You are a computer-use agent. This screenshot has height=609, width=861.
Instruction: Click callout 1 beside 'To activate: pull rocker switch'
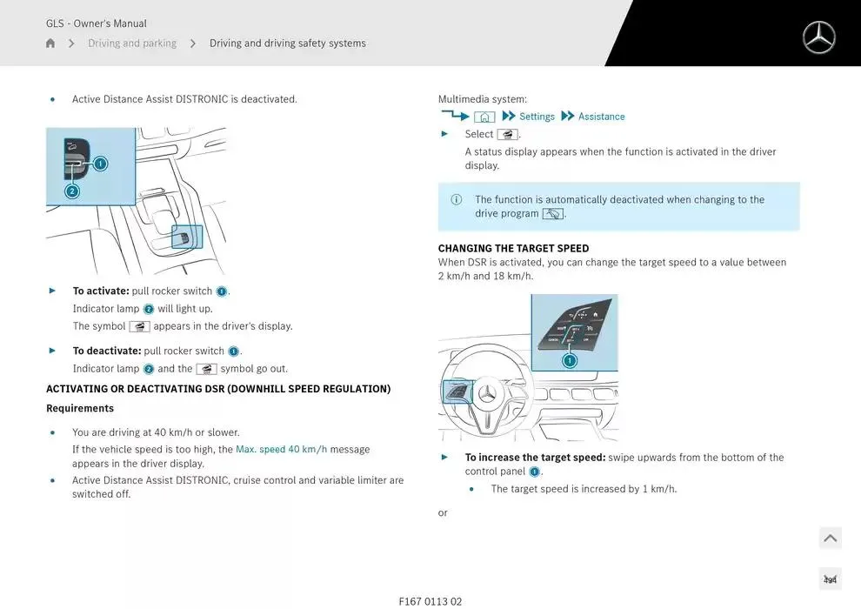coord(221,291)
